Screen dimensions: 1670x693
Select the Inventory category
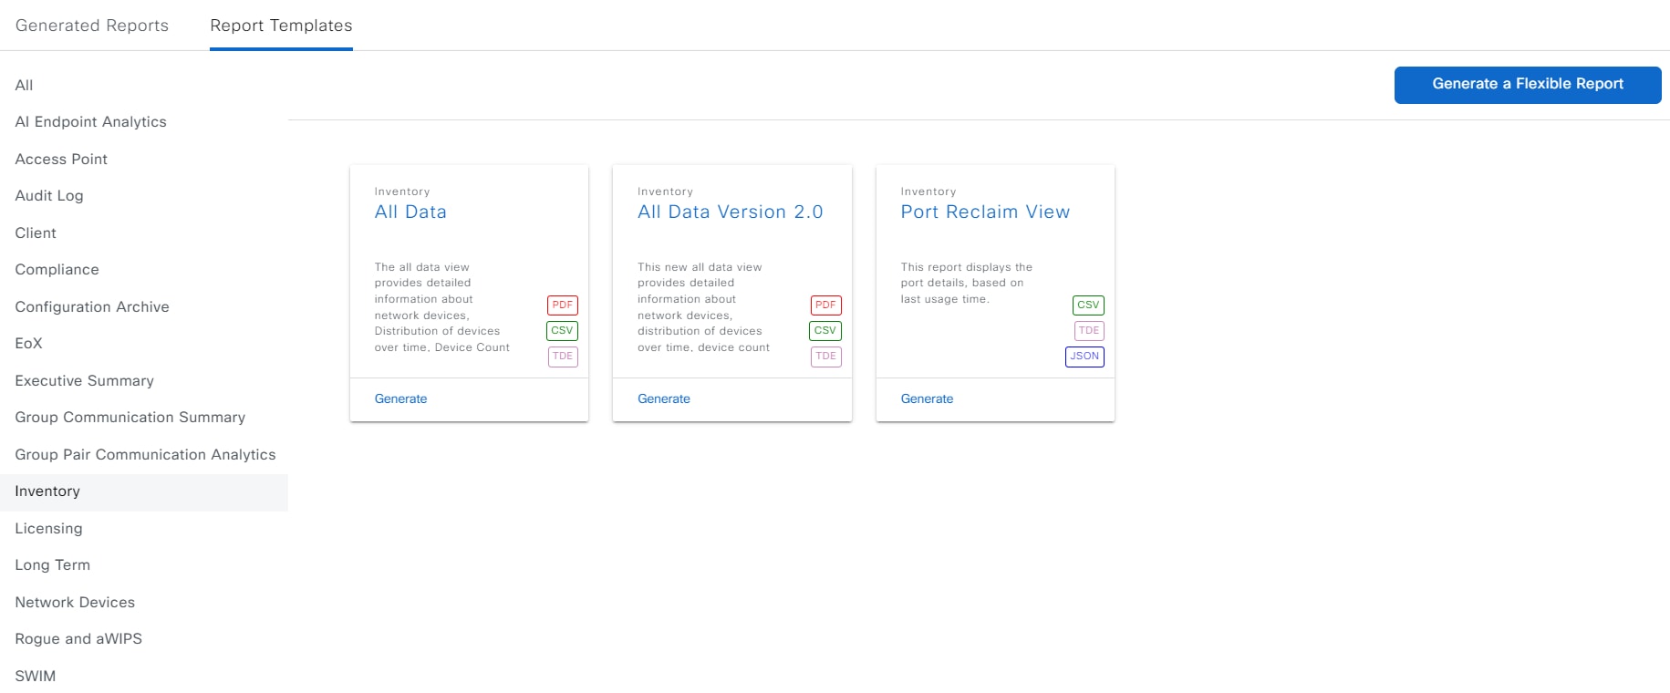[144, 491]
